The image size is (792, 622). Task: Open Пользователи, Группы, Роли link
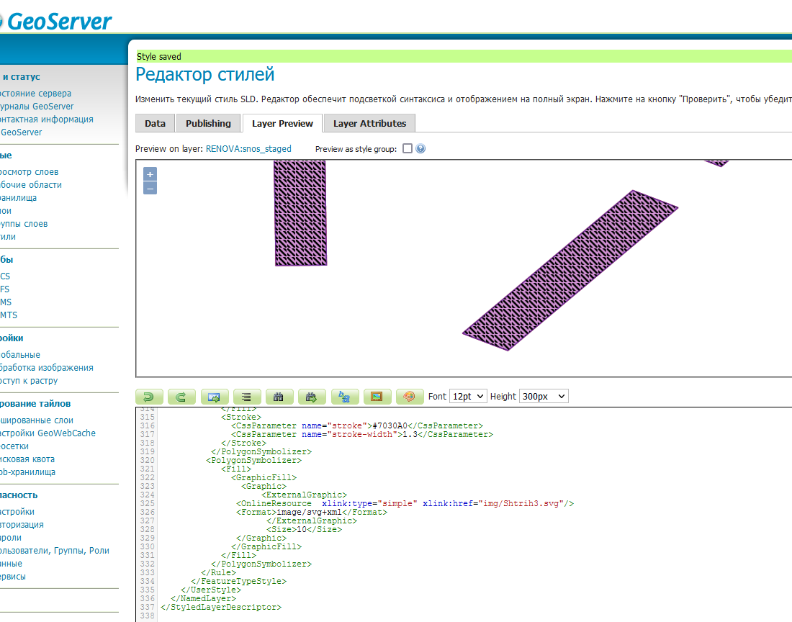point(55,551)
